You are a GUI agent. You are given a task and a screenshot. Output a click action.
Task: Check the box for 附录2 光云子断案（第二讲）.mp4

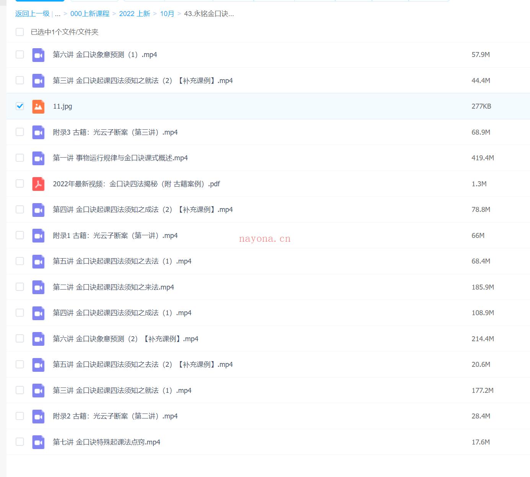click(20, 416)
